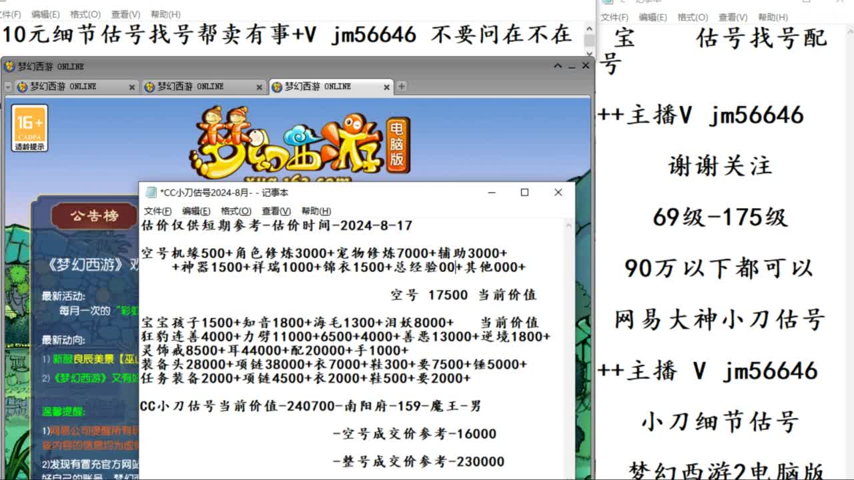Close the first 梦幻西游 ONLINE tab
Image resolution: width=854 pixels, height=480 pixels.
[131, 87]
